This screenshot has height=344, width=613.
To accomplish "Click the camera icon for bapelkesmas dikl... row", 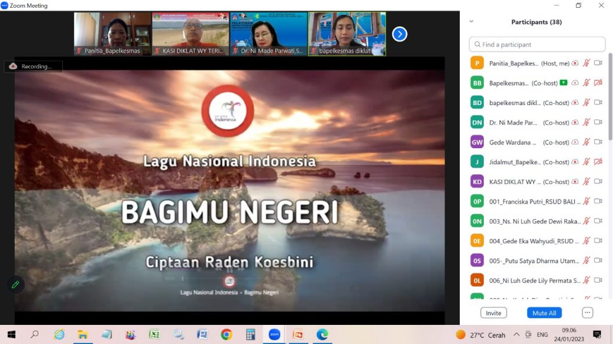I will tap(598, 102).
